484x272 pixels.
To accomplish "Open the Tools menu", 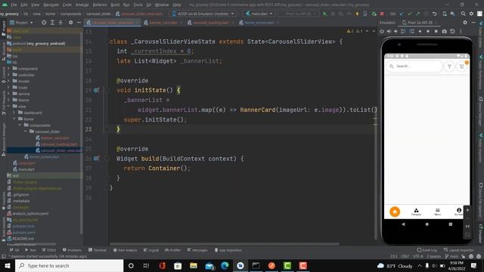I will tap(138, 5).
